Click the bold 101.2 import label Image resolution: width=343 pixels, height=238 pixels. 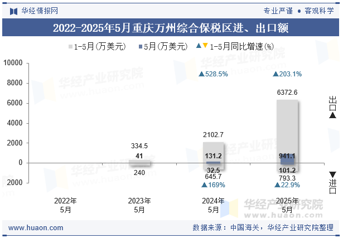287,171
